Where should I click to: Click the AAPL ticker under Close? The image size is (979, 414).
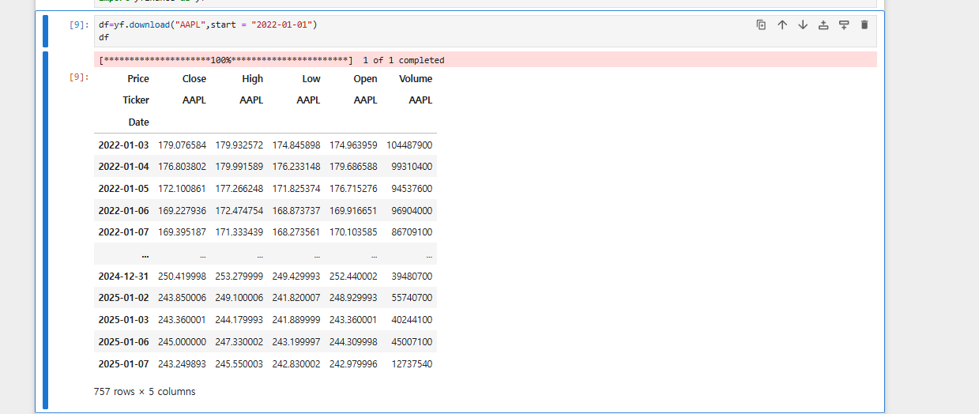194,100
